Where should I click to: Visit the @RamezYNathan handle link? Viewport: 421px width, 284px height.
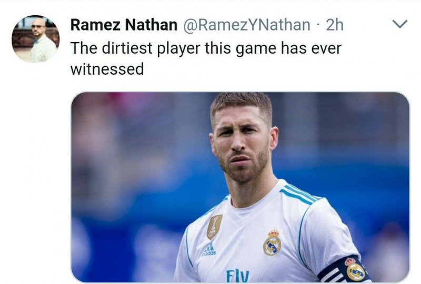click(x=246, y=25)
